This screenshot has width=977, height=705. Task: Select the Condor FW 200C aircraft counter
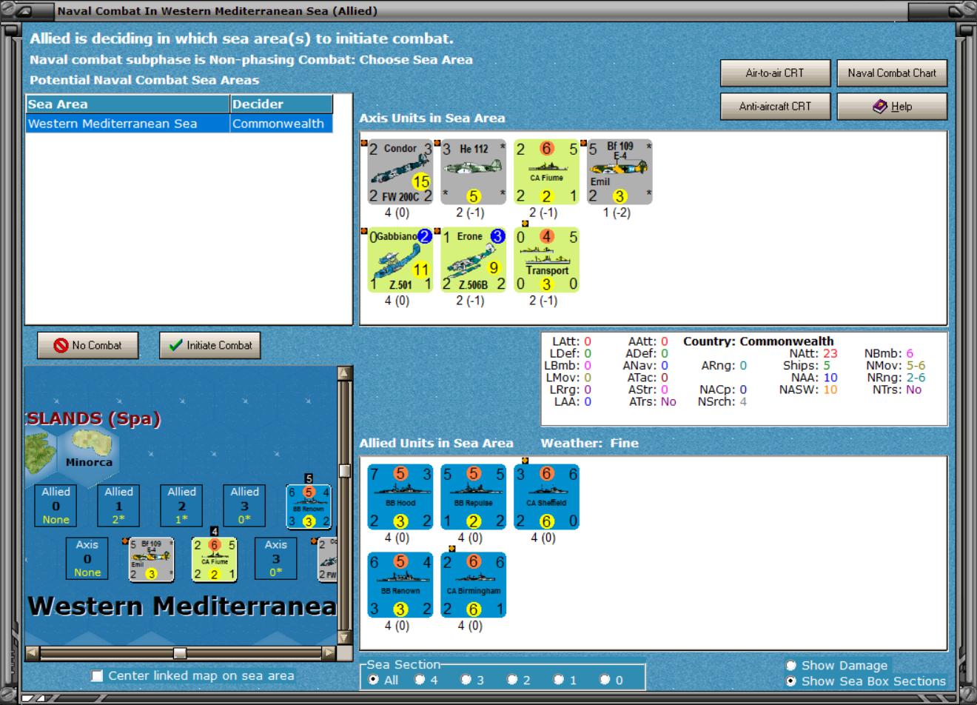[x=400, y=172]
